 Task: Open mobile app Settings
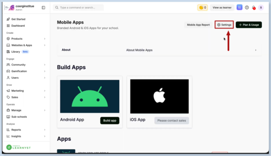224,25
